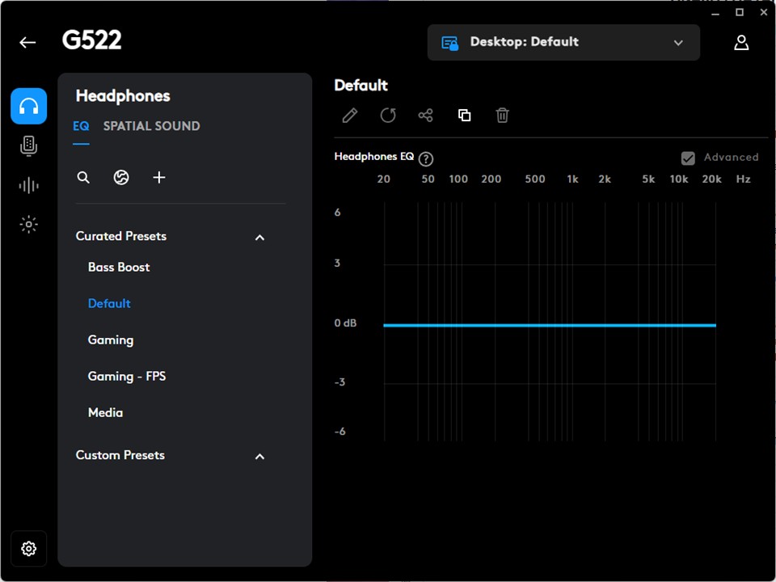
Task: Open the audio waveform sidebar section
Action: 29,186
